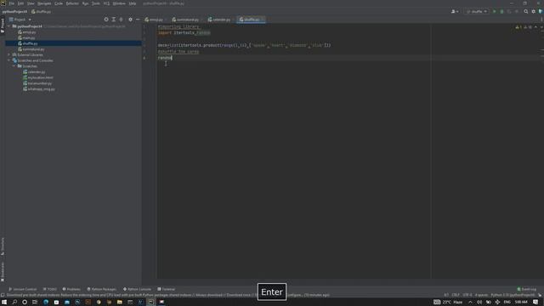The image size is (544, 306).
Task: Open the Event Log
Action: click(x=527, y=289)
